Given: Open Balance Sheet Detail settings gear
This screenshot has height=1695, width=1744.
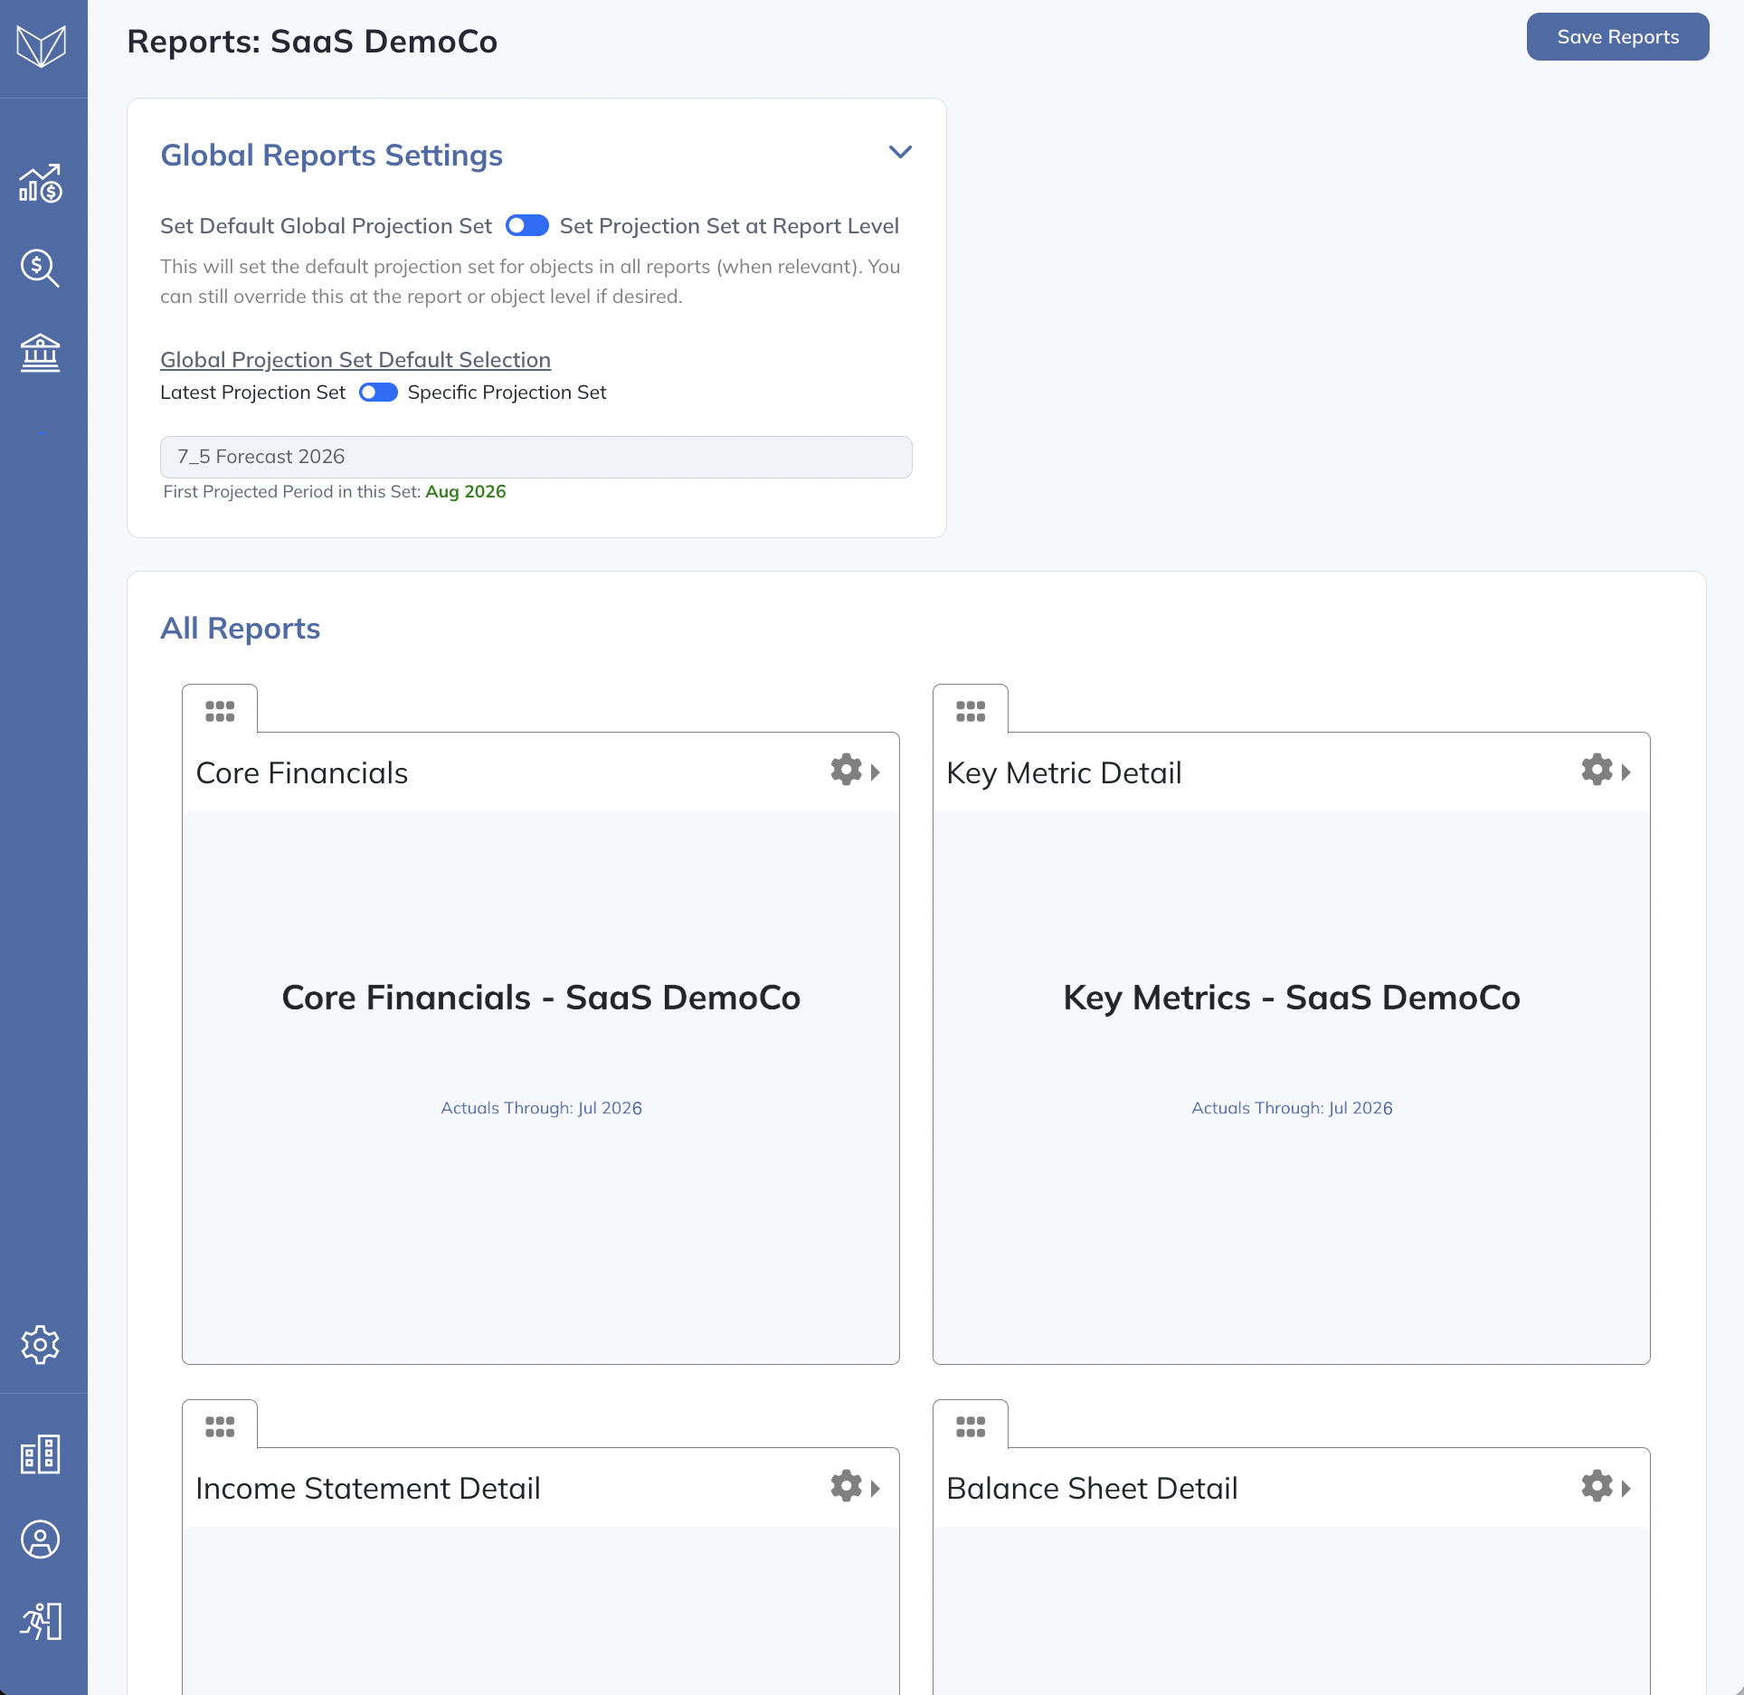Looking at the screenshot, I should pos(1597,1485).
